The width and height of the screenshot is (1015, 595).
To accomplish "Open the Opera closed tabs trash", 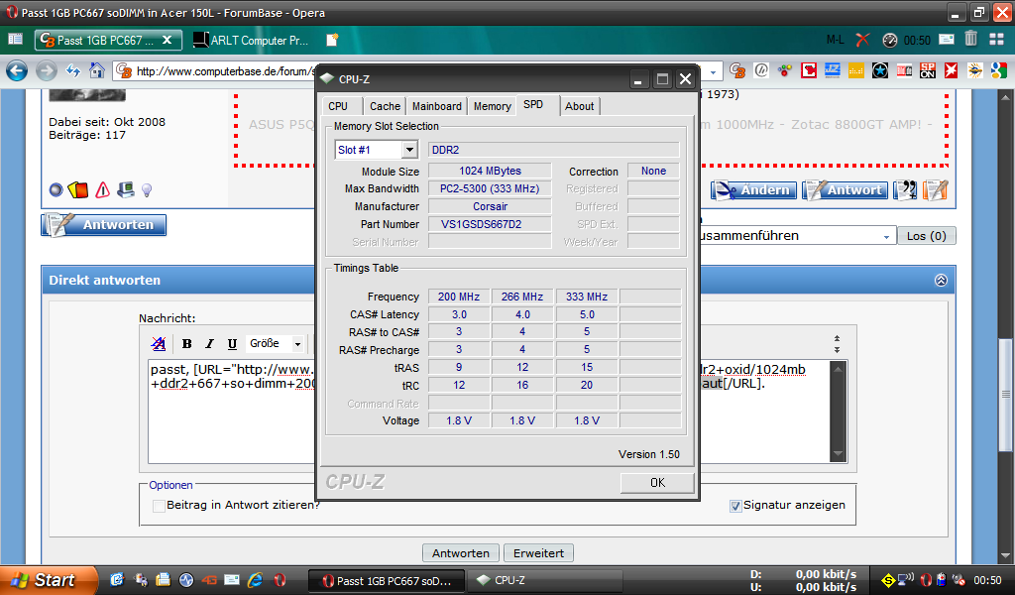I will click(x=971, y=39).
